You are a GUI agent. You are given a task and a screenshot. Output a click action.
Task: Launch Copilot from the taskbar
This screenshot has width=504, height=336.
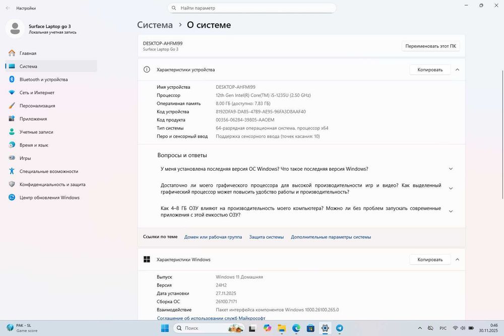(268, 328)
